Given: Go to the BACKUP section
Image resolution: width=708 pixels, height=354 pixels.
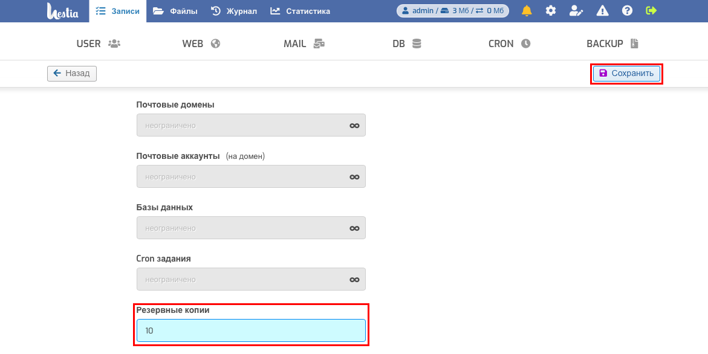Looking at the screenshot, I should pyautogui.click(x=612, y=43).
